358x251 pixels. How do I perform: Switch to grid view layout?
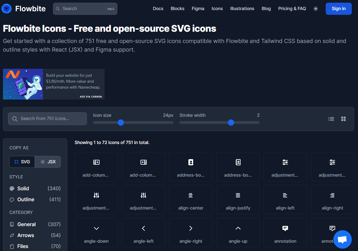point(343,119)
